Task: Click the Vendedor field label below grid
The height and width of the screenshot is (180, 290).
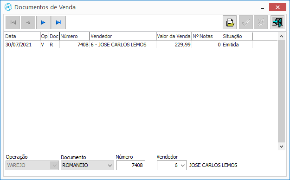Action: 167,157
